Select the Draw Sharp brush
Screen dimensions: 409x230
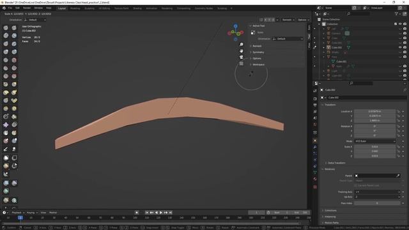(x=14, y=28)
